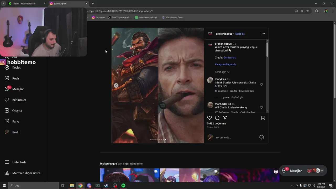The image size is (336, 189).
Task: Open the post's three-dot options menu
Action: click(263, 34)
